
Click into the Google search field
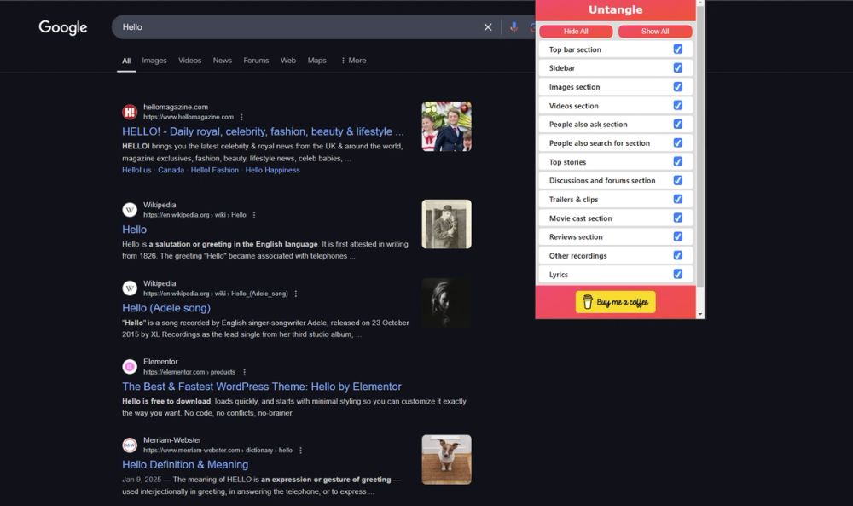pos(299,27)
